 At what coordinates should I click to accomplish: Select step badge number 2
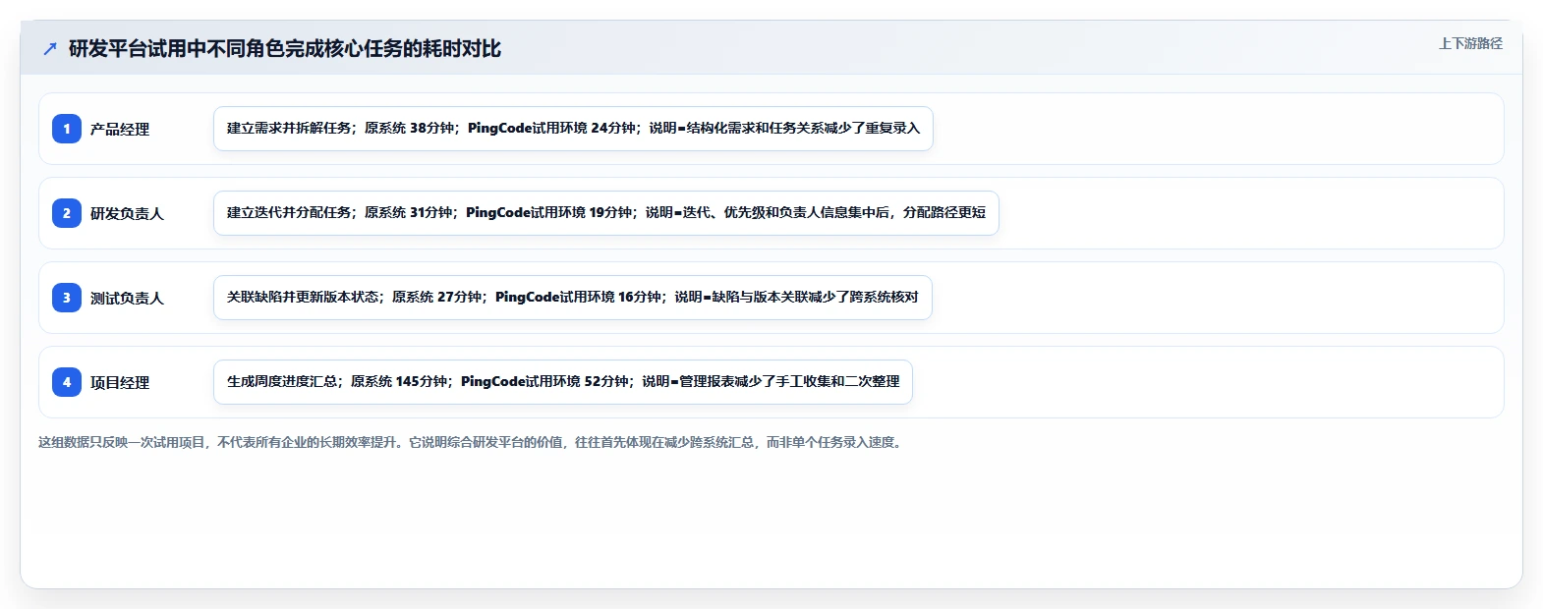(67, 213)
